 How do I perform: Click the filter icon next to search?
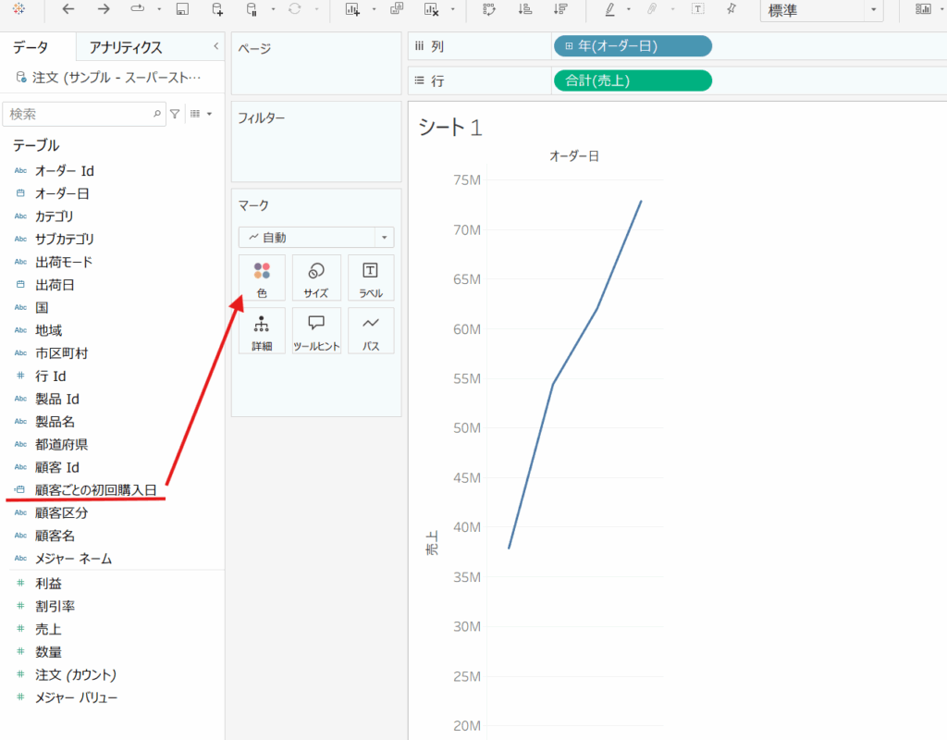click(175, 114)
